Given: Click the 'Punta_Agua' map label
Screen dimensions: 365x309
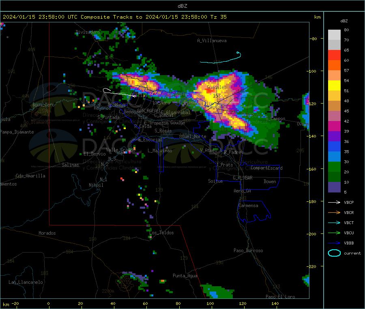Looking at the screenshot, I should [x=185, y=276].
